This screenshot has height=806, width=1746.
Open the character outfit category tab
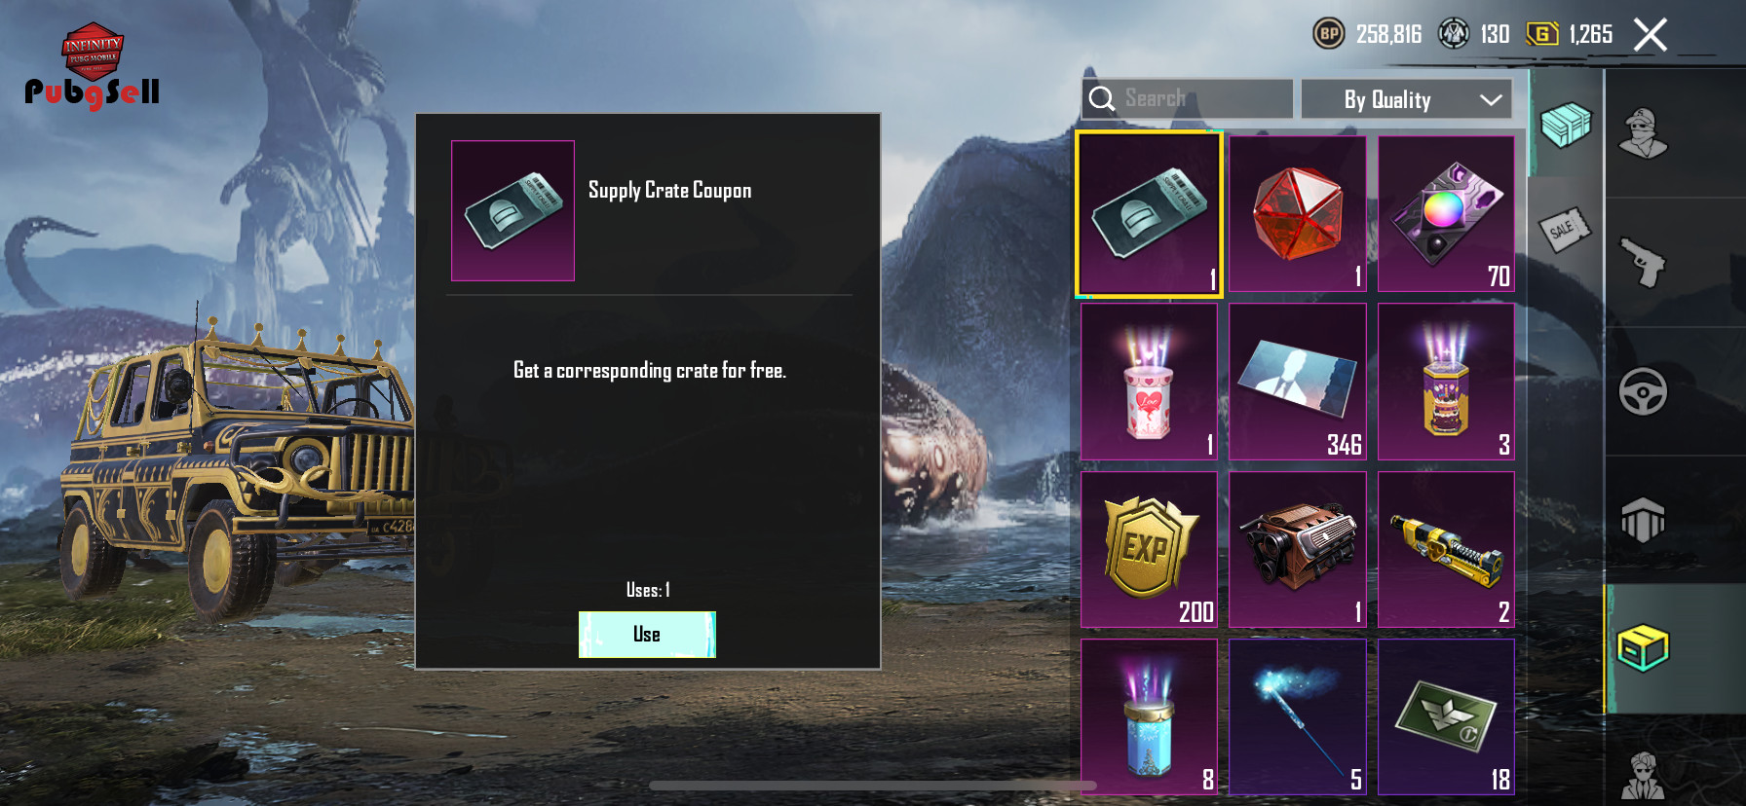point(1644,133)
